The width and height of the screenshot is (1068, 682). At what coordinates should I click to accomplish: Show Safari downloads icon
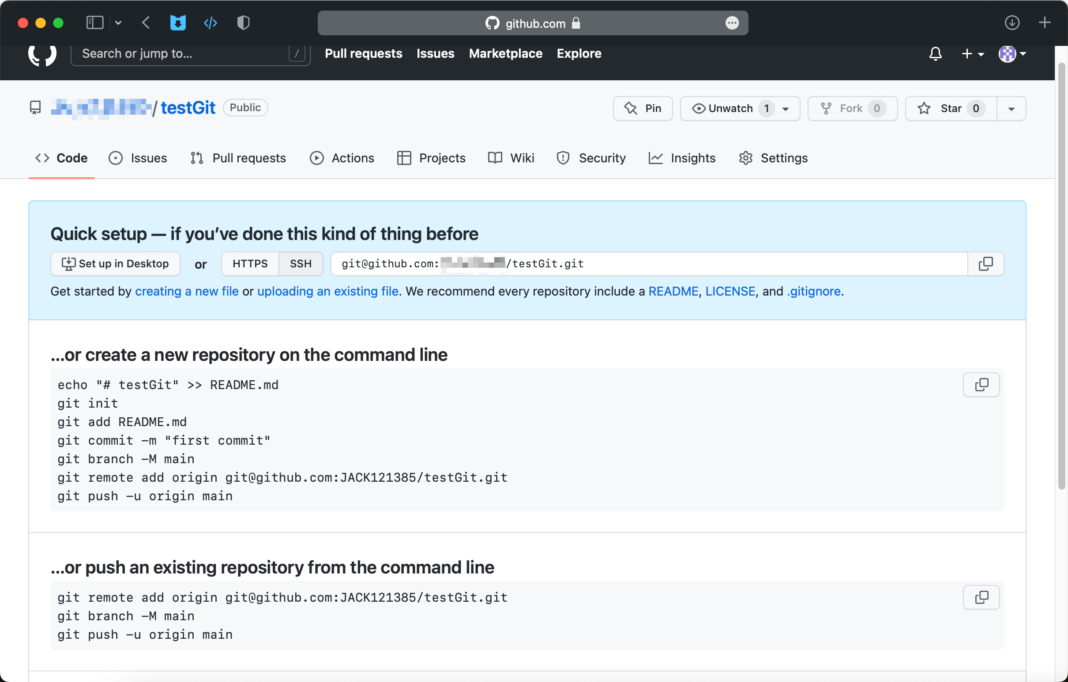point(1012,22)
